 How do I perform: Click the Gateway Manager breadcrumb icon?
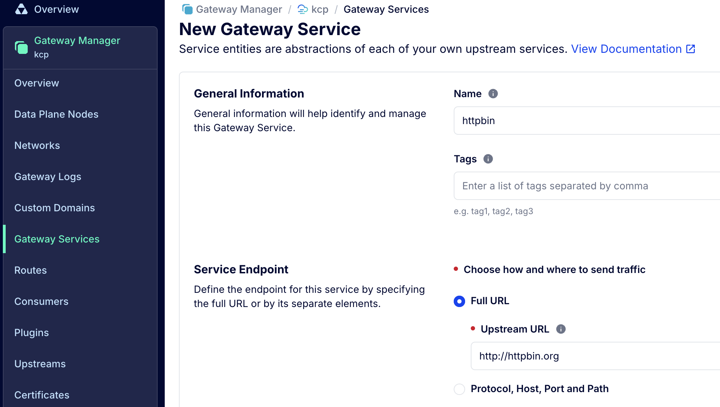[x=187, y=9]
